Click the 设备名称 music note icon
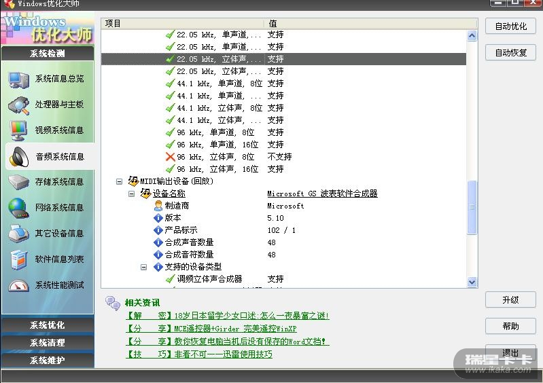This screenshot has height=383, width=543. click(x=145, y=193)
